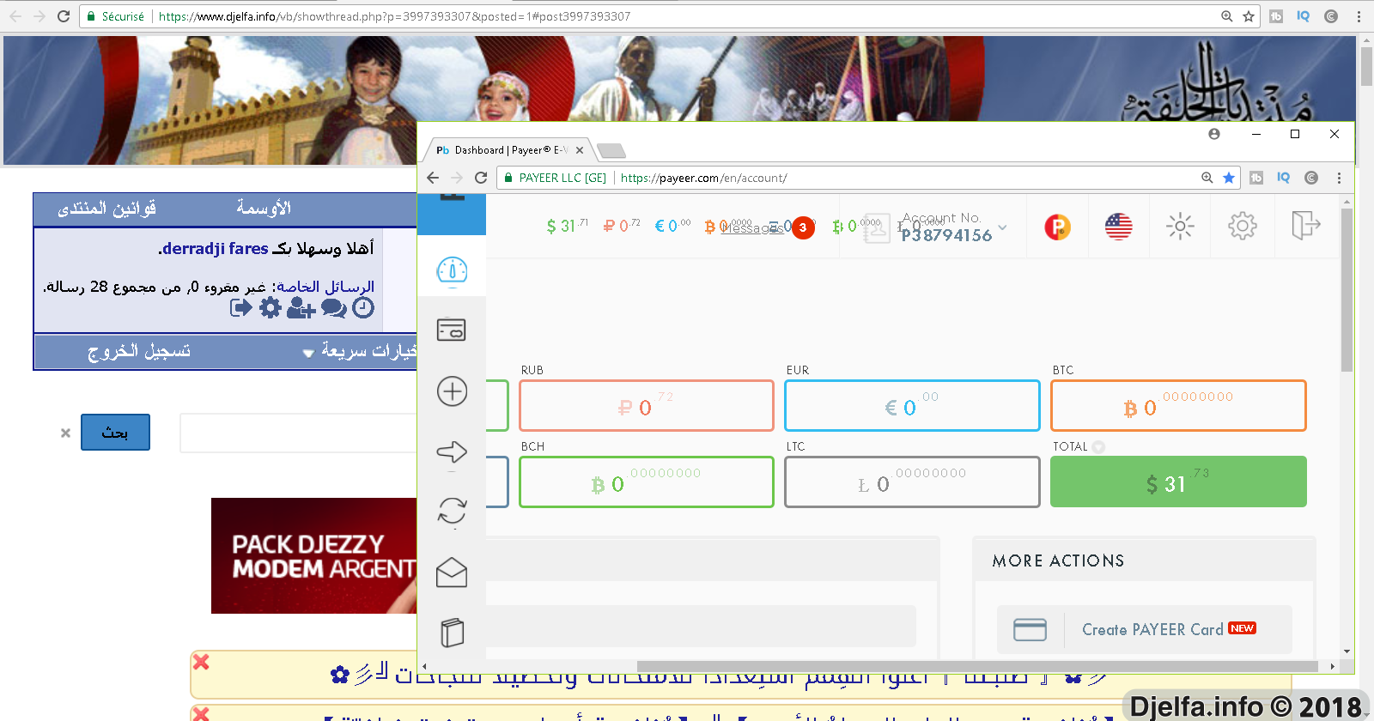The width and height of the screenshot is (1374, 721).
Task: Click the Payeer vertical scrollbar
Action: pyautogui.click(x=1347, y=289)
